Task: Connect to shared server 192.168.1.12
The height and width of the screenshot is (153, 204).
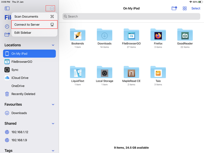Action: click(x=29, y=132)
